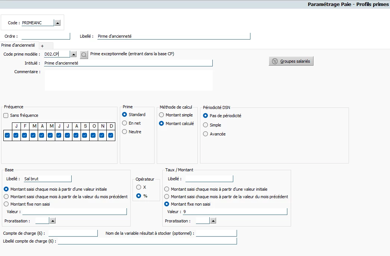
Task: Click the magnifier search icon beside Code prime modèle
Action: coord(84,55)
